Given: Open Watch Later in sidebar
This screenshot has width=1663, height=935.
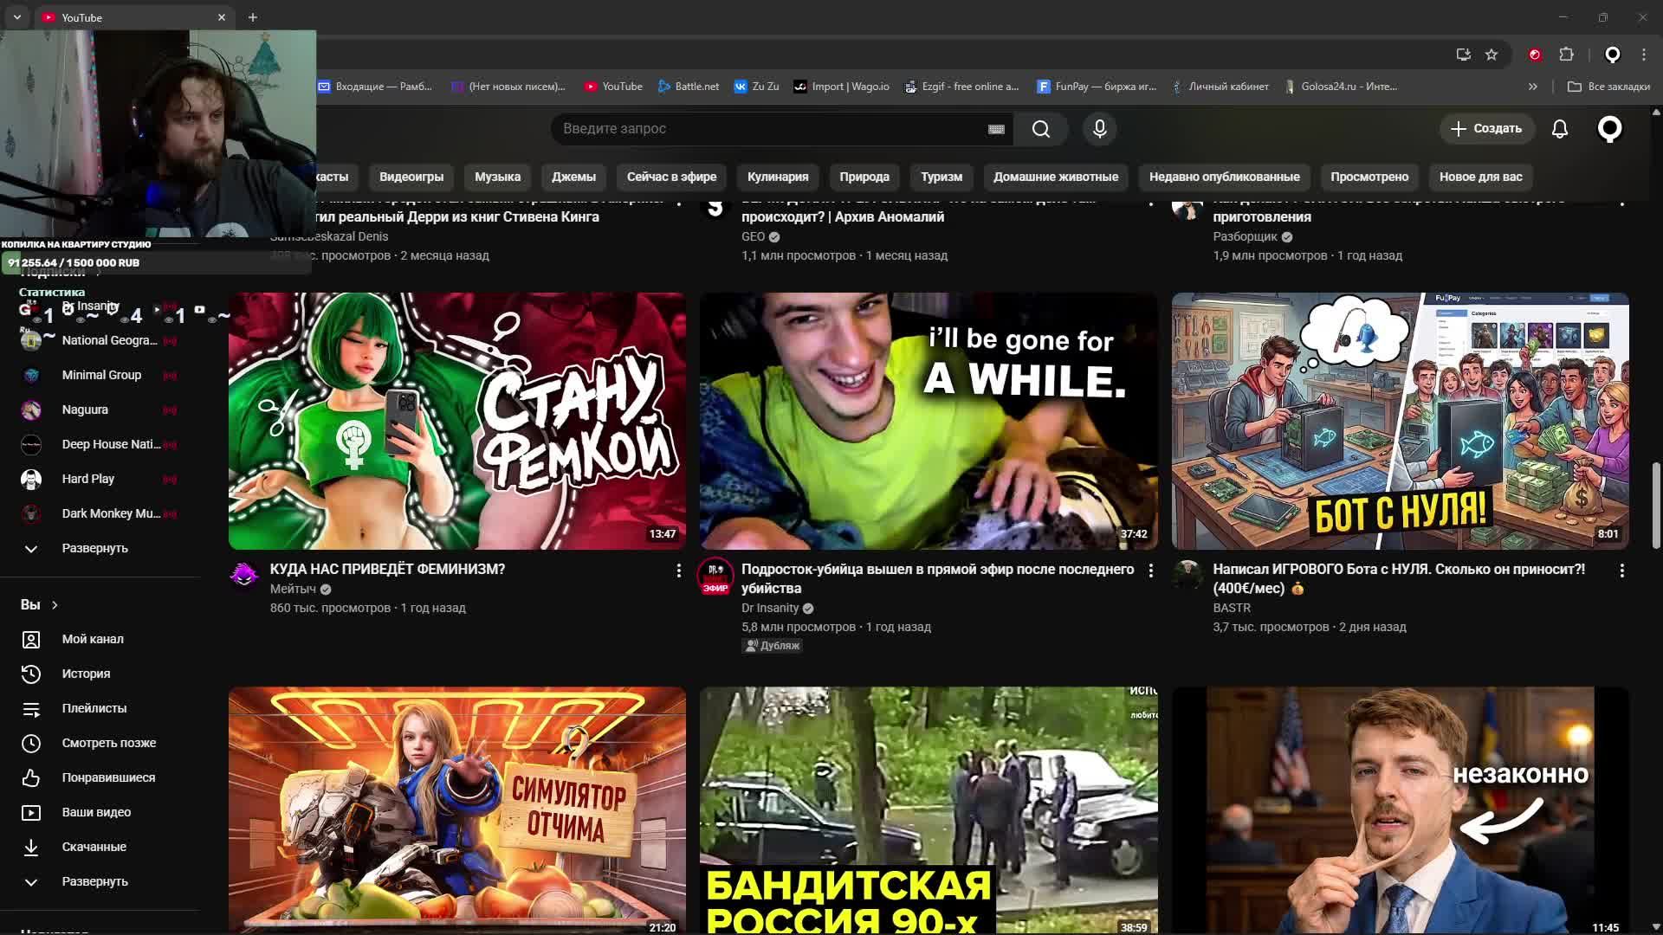Looking at the screenshot, I should pyautogui.click(x=108, y=743).
